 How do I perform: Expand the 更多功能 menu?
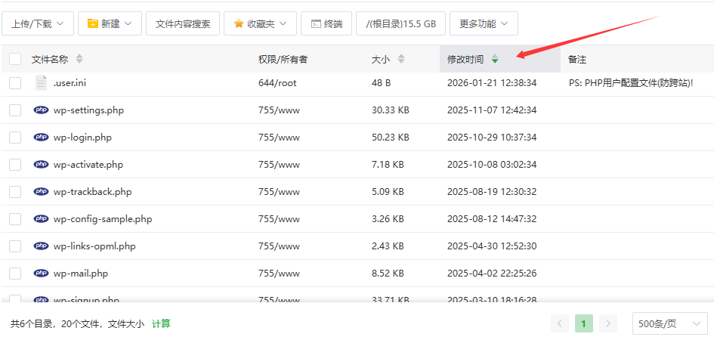484,23
